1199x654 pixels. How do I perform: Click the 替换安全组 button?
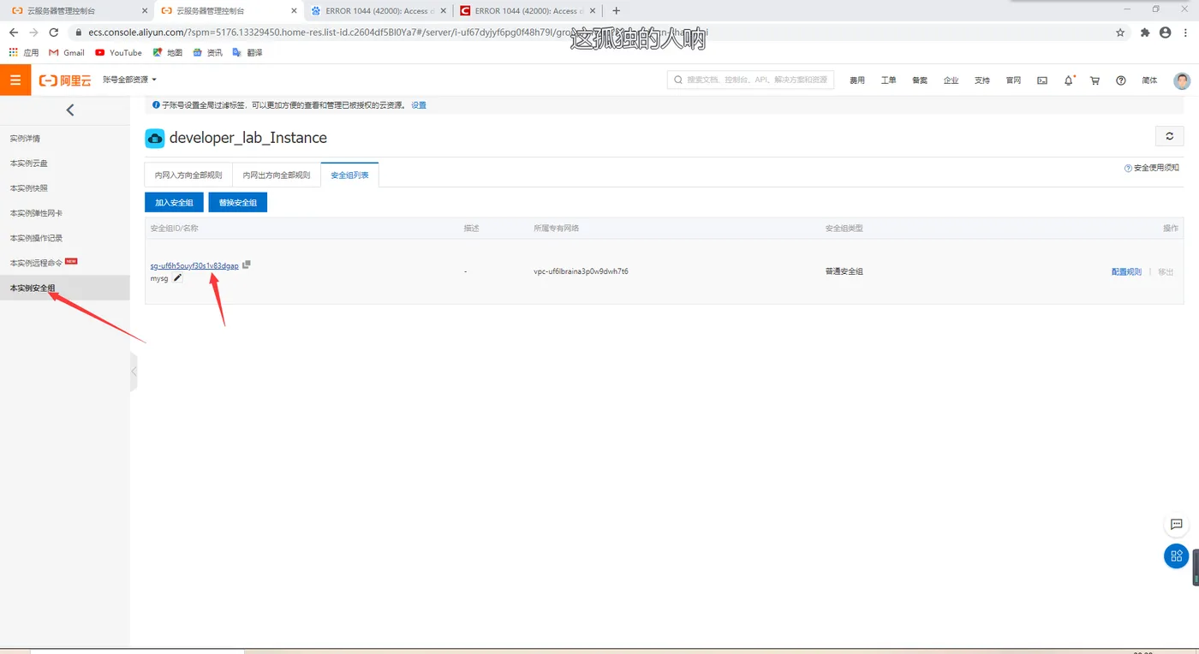[x=238, y=203]
